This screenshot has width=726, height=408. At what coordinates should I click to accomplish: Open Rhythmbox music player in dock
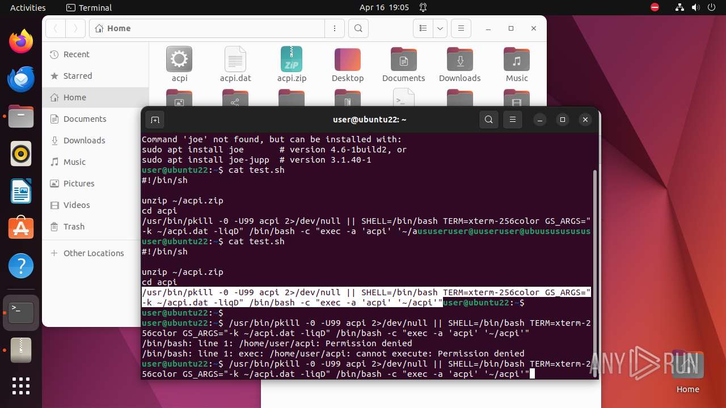tap(21, 154)
